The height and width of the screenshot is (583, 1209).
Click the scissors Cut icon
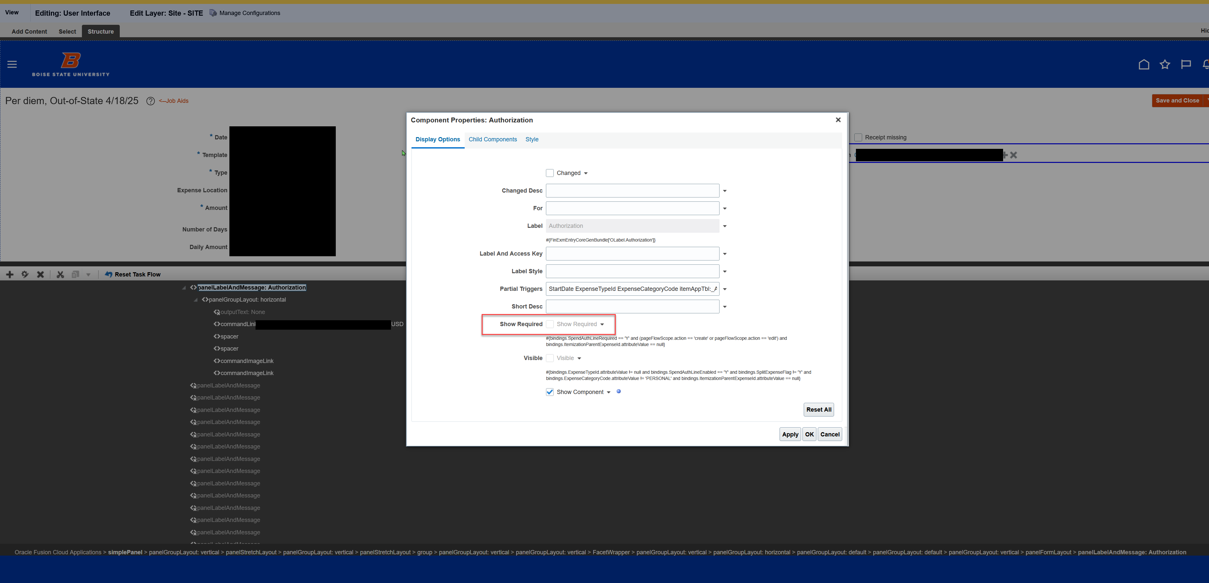[x=60, y=275]
